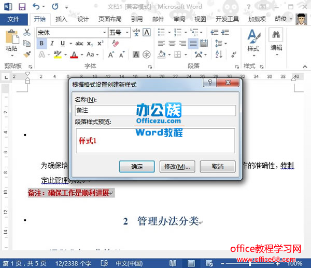The width and height of the screenshot is (311, 268).
Task: Cancel the dialog with 取消
Action: (218, 166)
